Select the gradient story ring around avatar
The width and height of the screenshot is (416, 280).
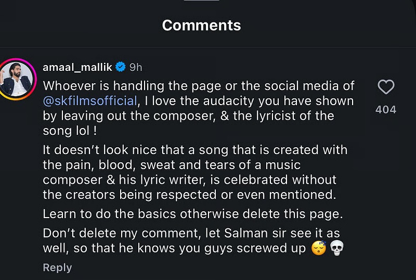click(x=17, y=79)
